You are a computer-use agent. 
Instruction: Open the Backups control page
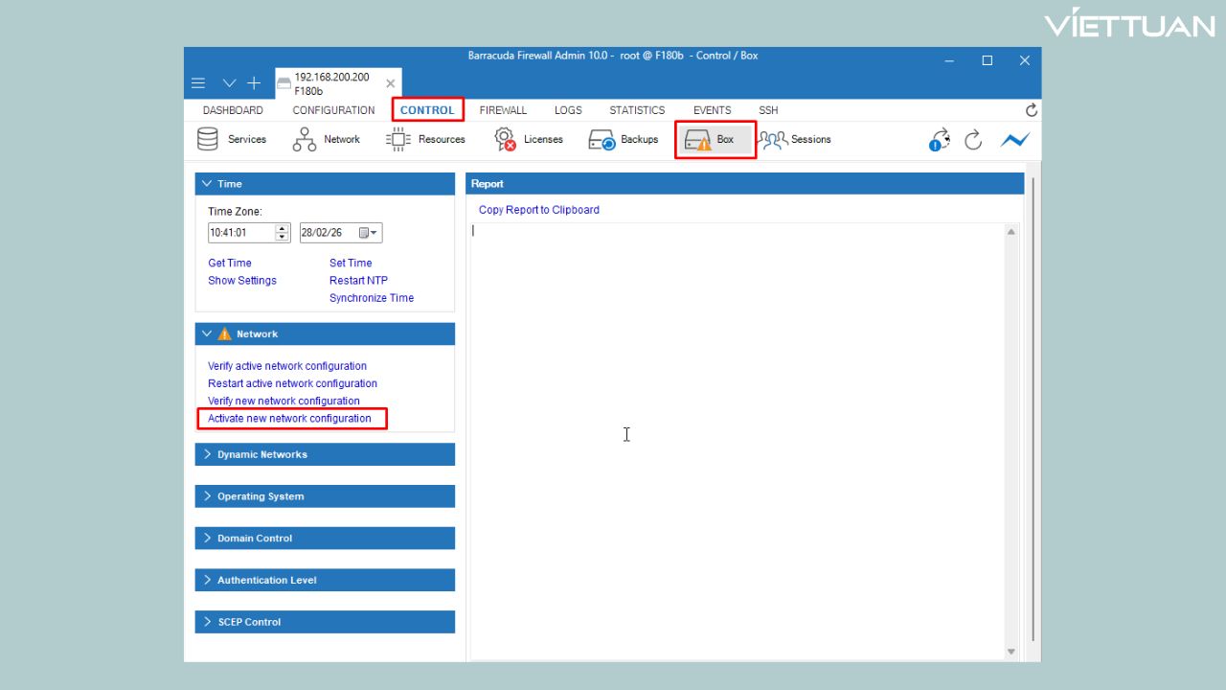(x=624, y=140)
